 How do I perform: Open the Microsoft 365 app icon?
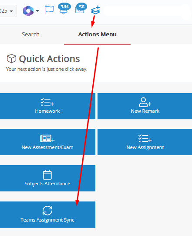28,11
